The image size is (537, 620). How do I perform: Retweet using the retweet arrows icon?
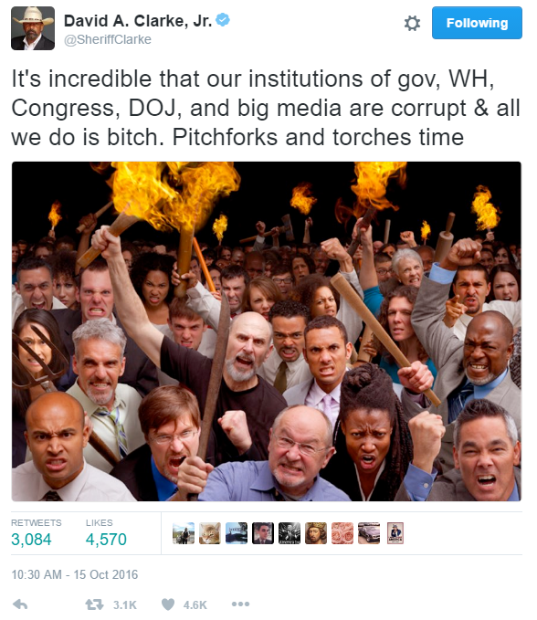coord(94,604)
